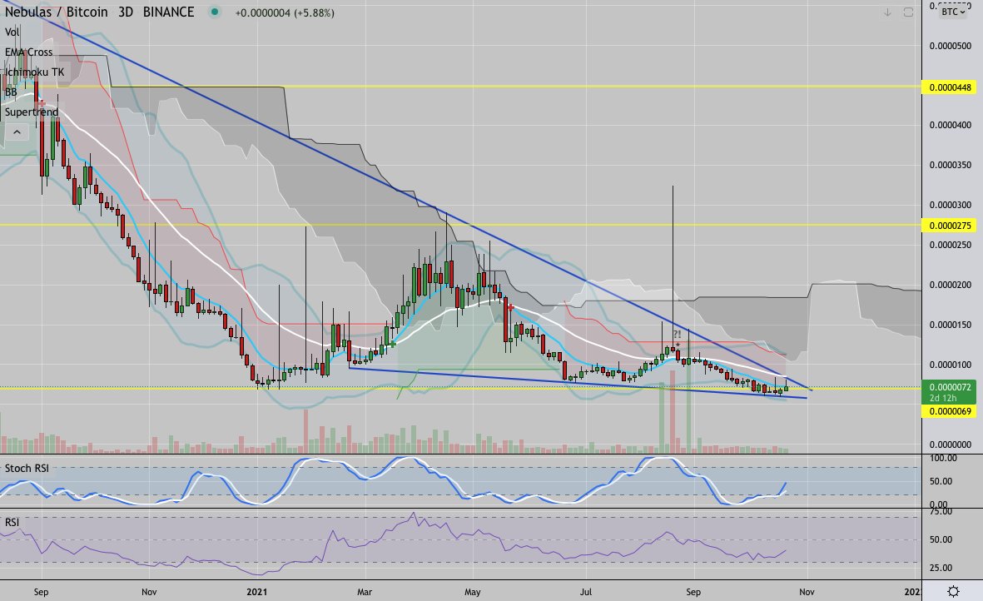Image resolution: width=983 pixels, height=601 pixels.
Task: Click the 0.0000200 price axis label
Action: pyautogui.click(x=951, y=285)
